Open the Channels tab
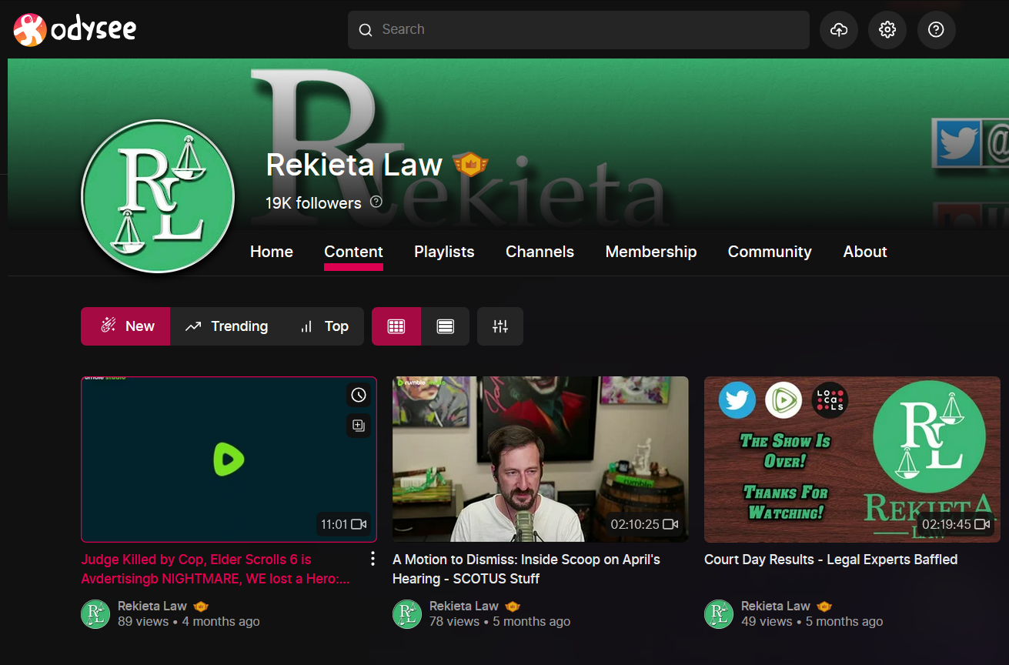The width and height of the screenshot is (1009, 665). (540, 252)
